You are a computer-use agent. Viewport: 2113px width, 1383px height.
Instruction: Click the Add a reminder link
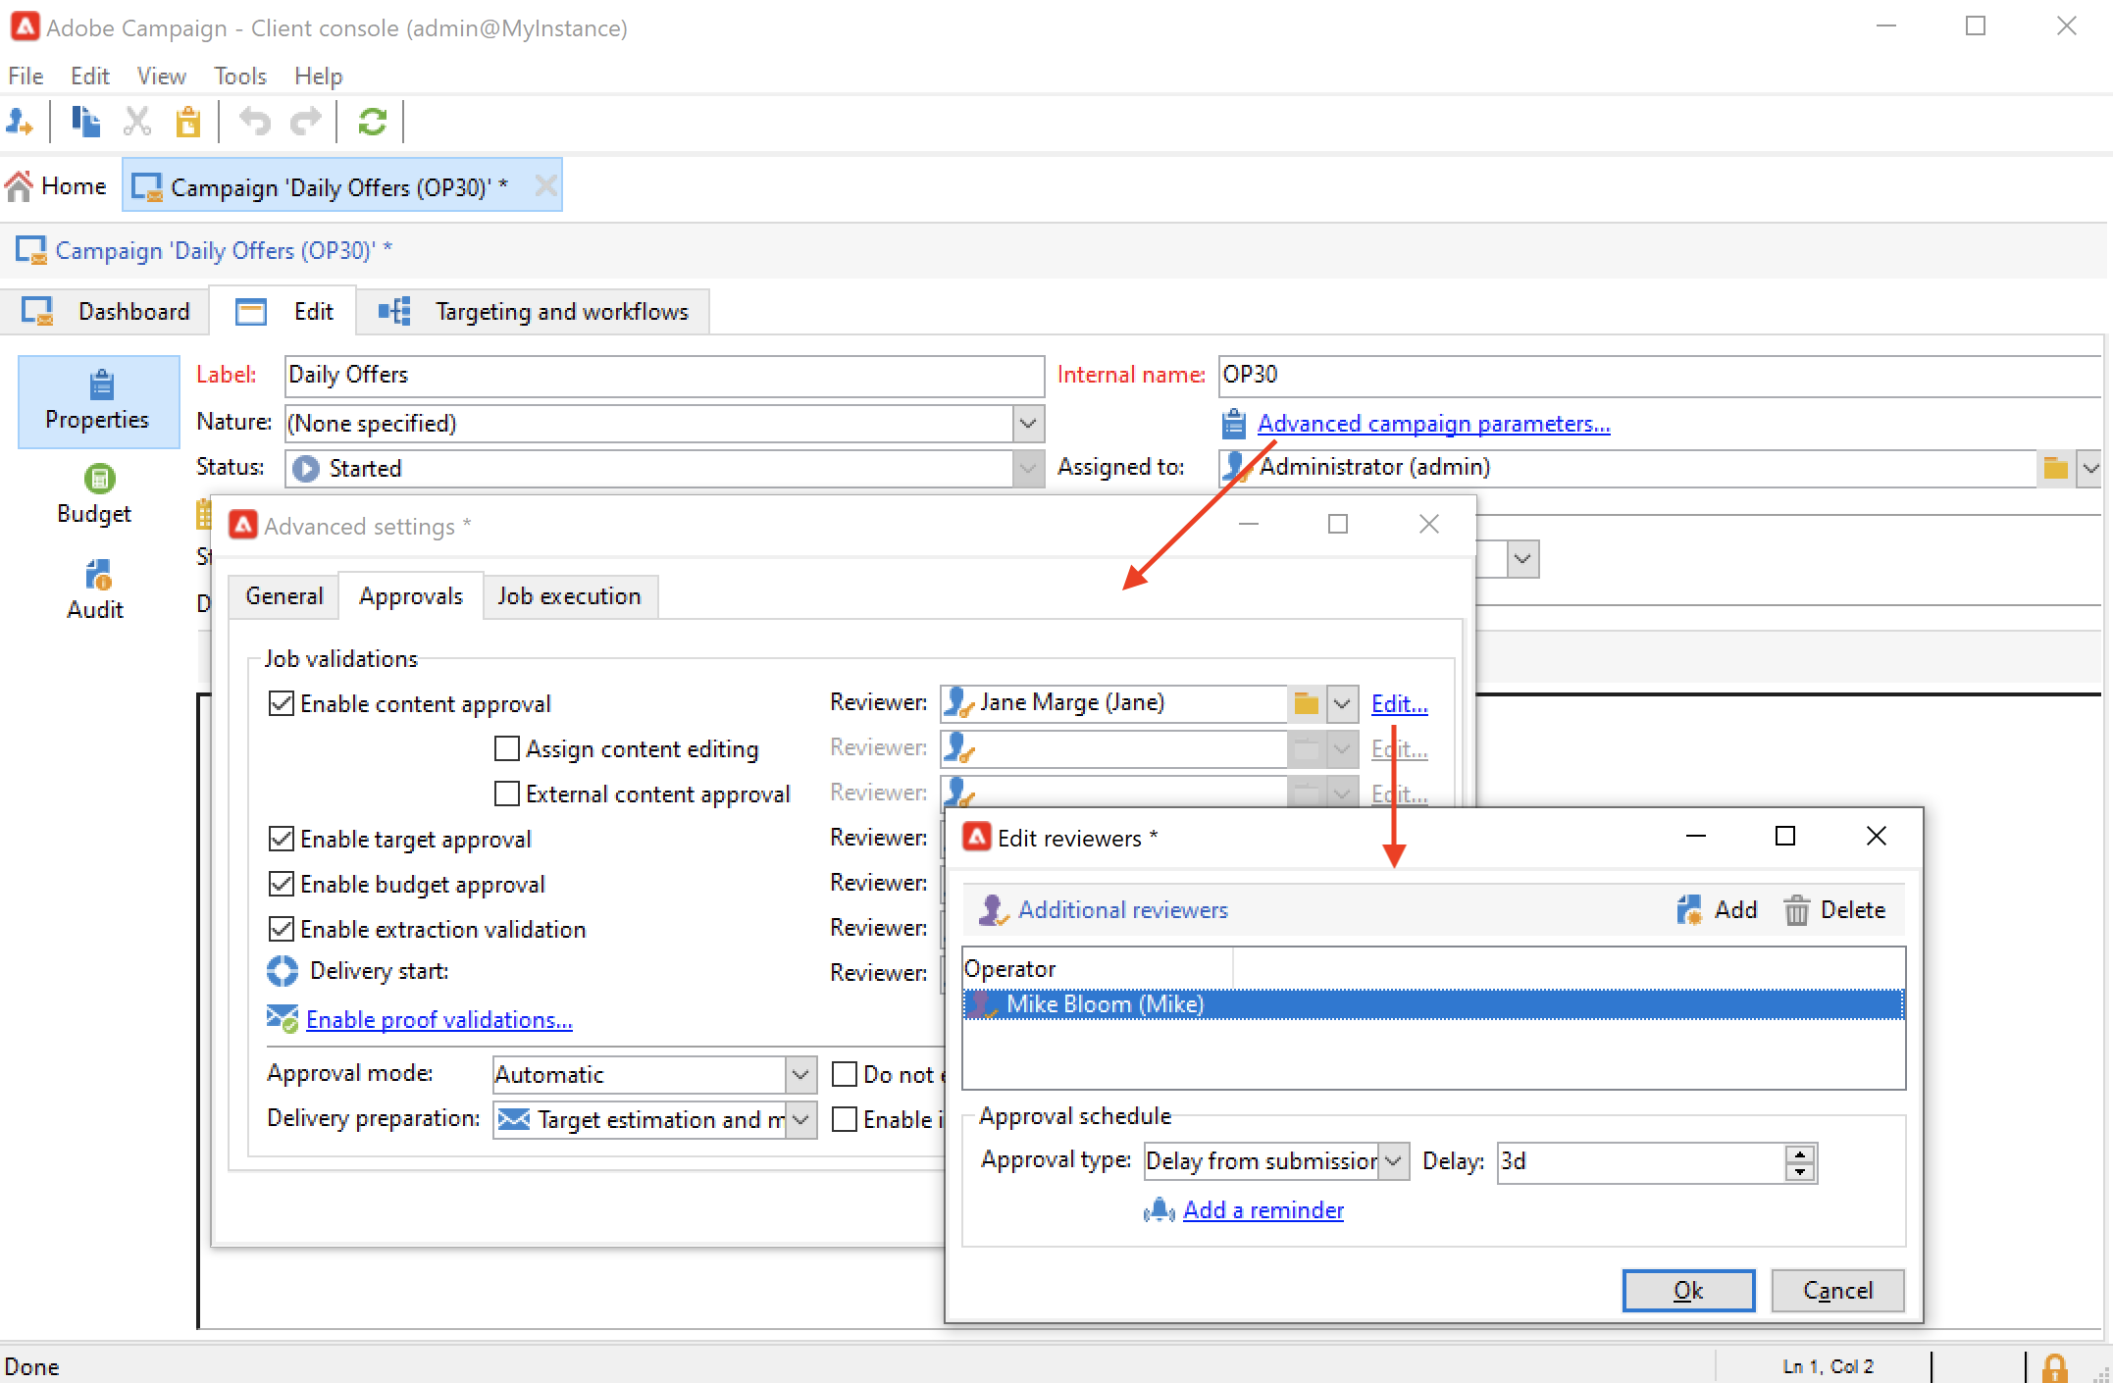click(1263, 1210)
